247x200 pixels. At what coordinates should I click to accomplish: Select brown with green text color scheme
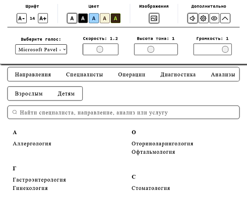coord(115,18)
